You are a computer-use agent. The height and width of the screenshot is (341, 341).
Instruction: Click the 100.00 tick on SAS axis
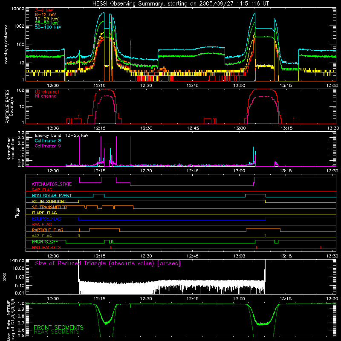tap(17, 261)
